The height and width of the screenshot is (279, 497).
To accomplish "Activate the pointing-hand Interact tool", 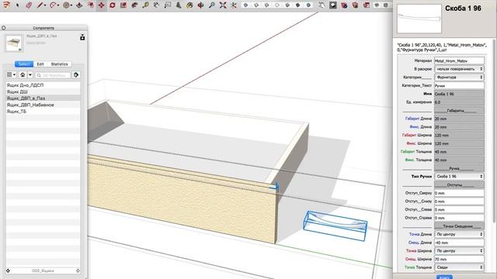I will click(x=321, y=5).
